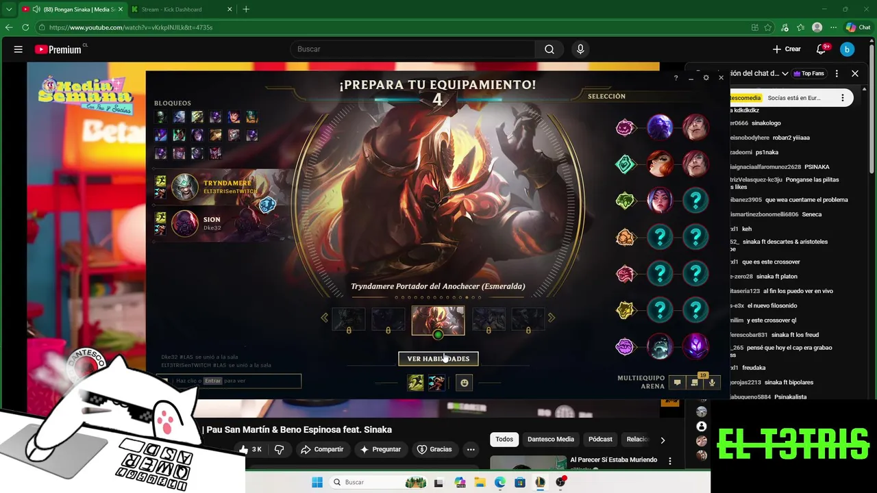Viewport: 877px width, 493px height.
Task: Open League of Legends taskbar icon
Action: [541, 482]
